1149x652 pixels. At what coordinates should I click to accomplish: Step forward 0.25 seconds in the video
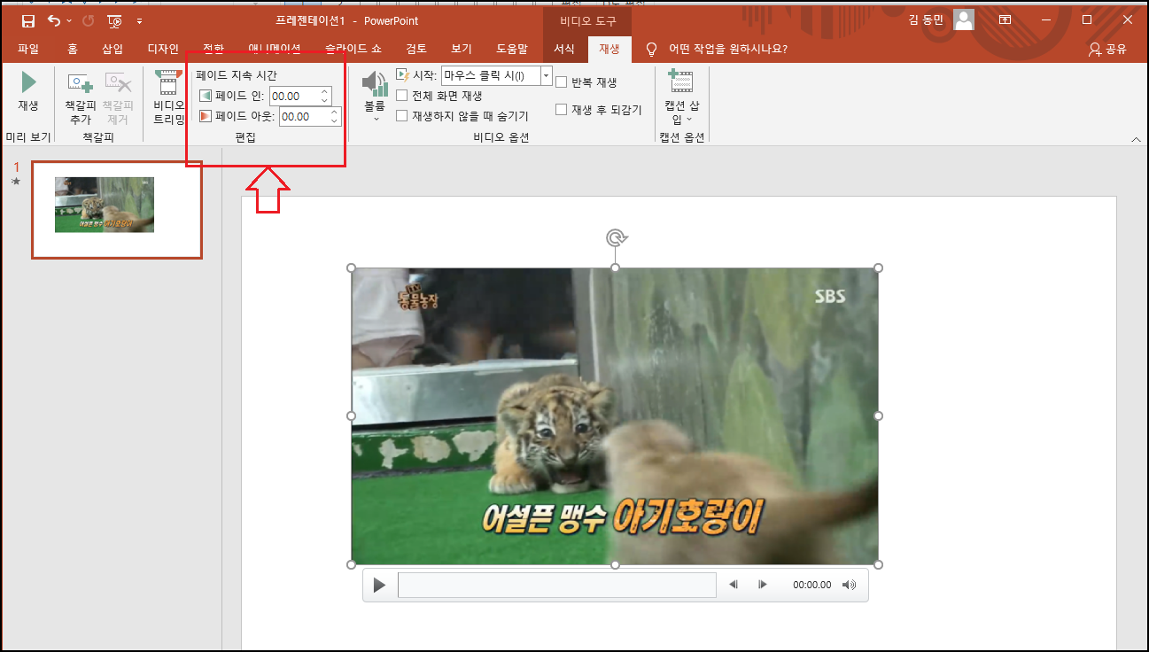(x=763, y=585)
